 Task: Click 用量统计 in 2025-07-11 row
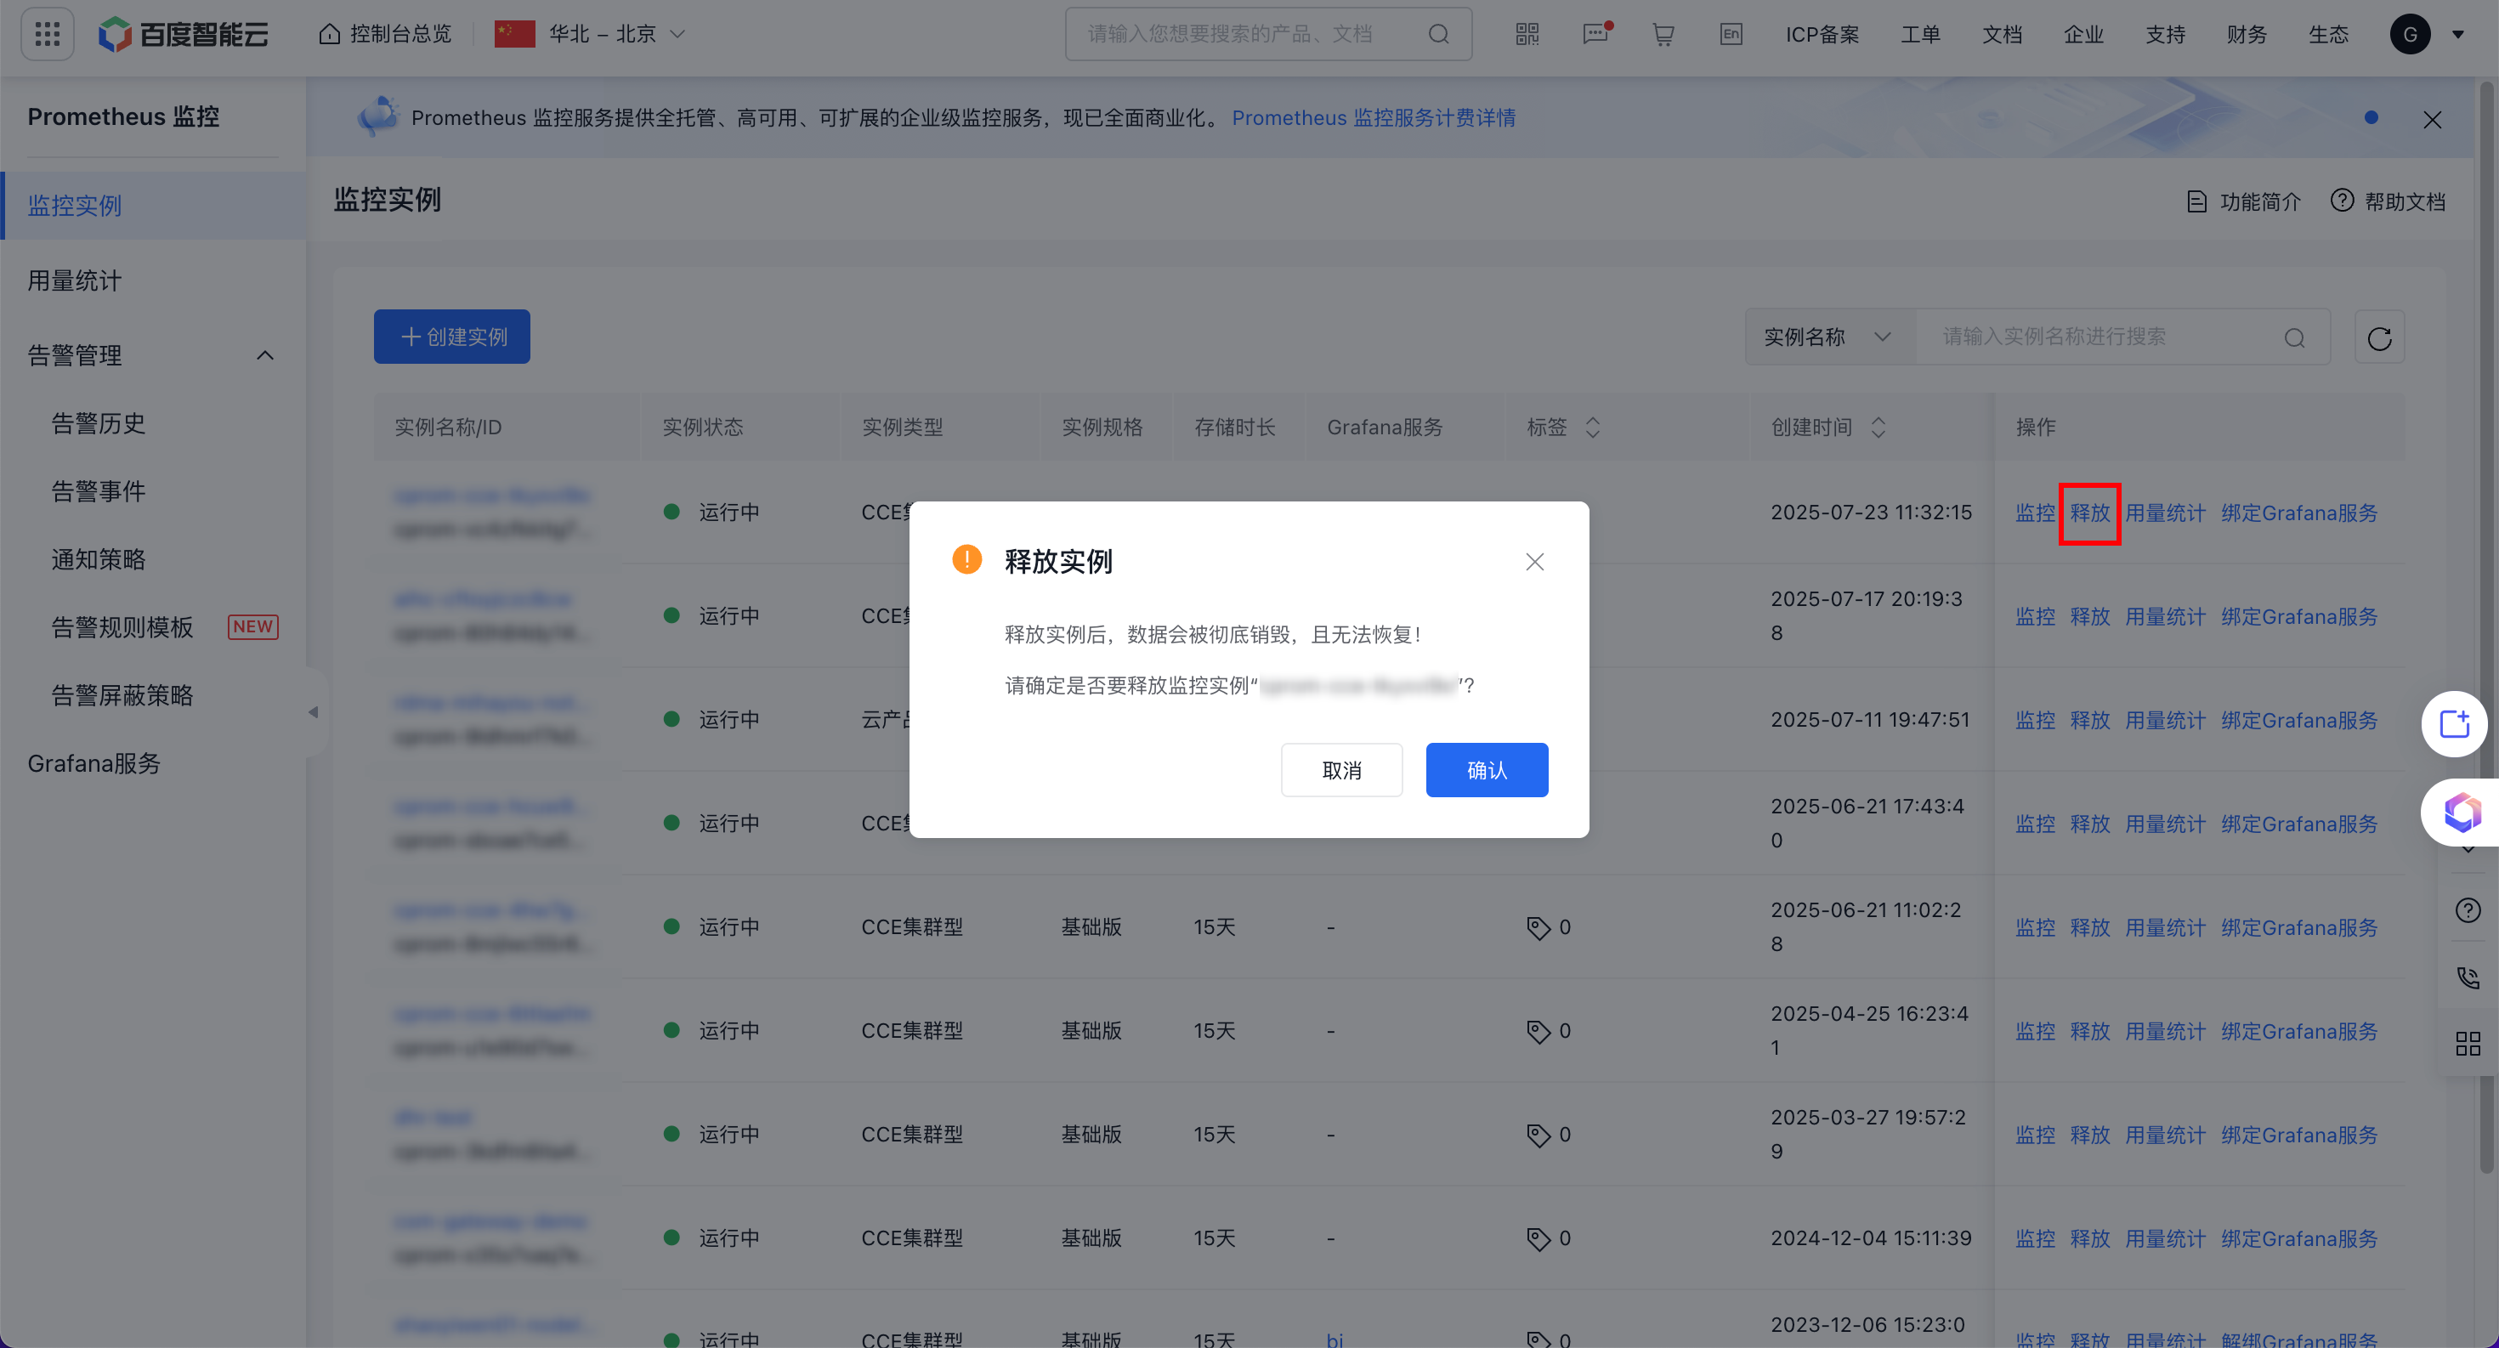2165,721
